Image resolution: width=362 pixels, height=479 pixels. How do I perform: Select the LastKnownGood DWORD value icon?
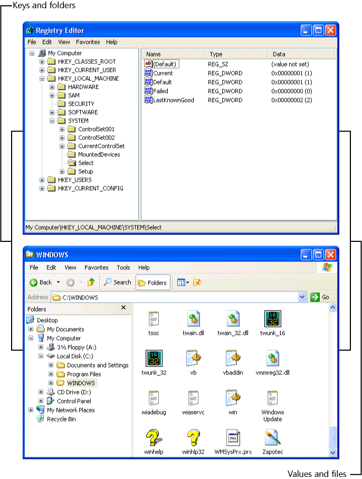tap(148, 100)
